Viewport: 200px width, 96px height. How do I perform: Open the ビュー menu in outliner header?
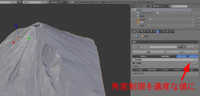click(x=141, y=6)
